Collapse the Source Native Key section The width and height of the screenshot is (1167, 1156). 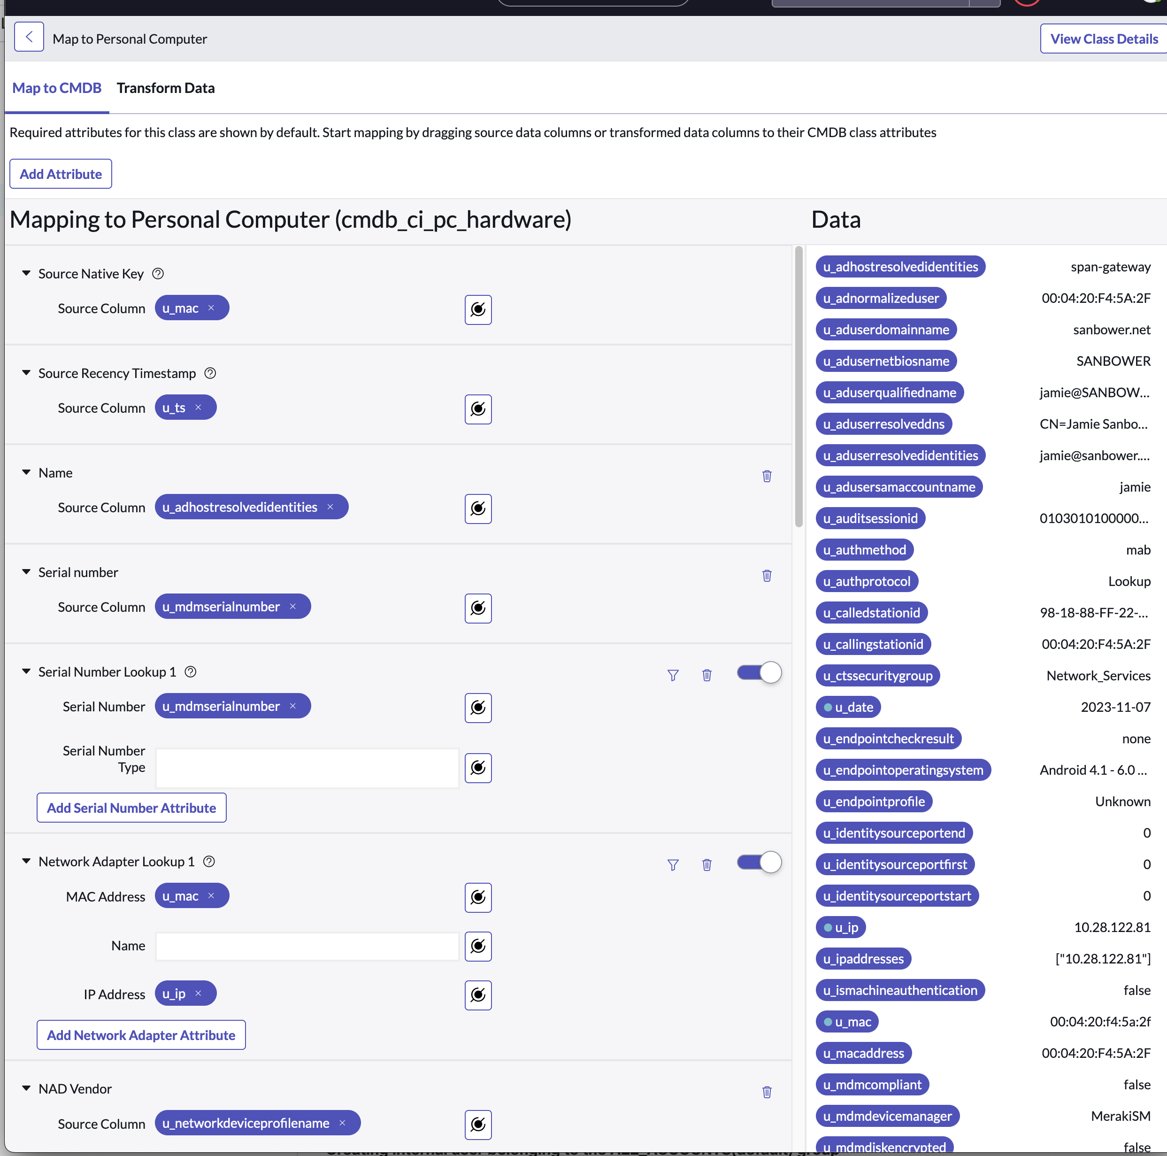pyautogui.click(x=26, y=273)
